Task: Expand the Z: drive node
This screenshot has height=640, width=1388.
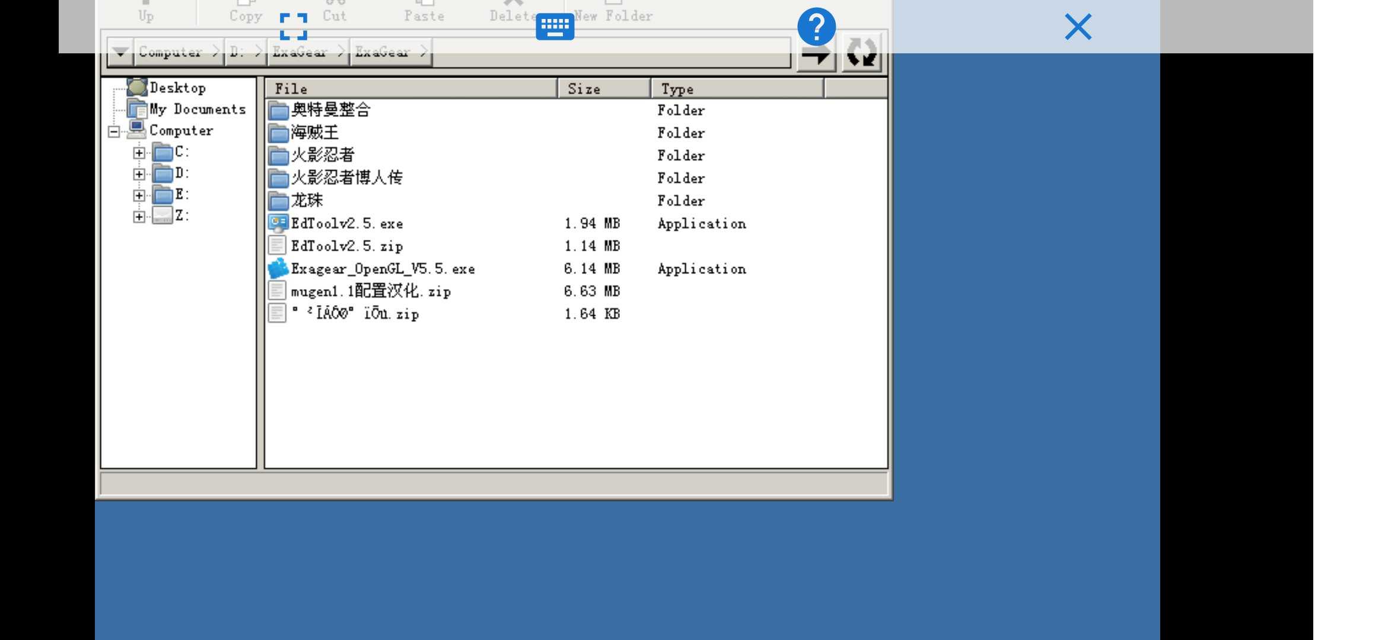Action: pyautogui.click(x=139, y=217)
